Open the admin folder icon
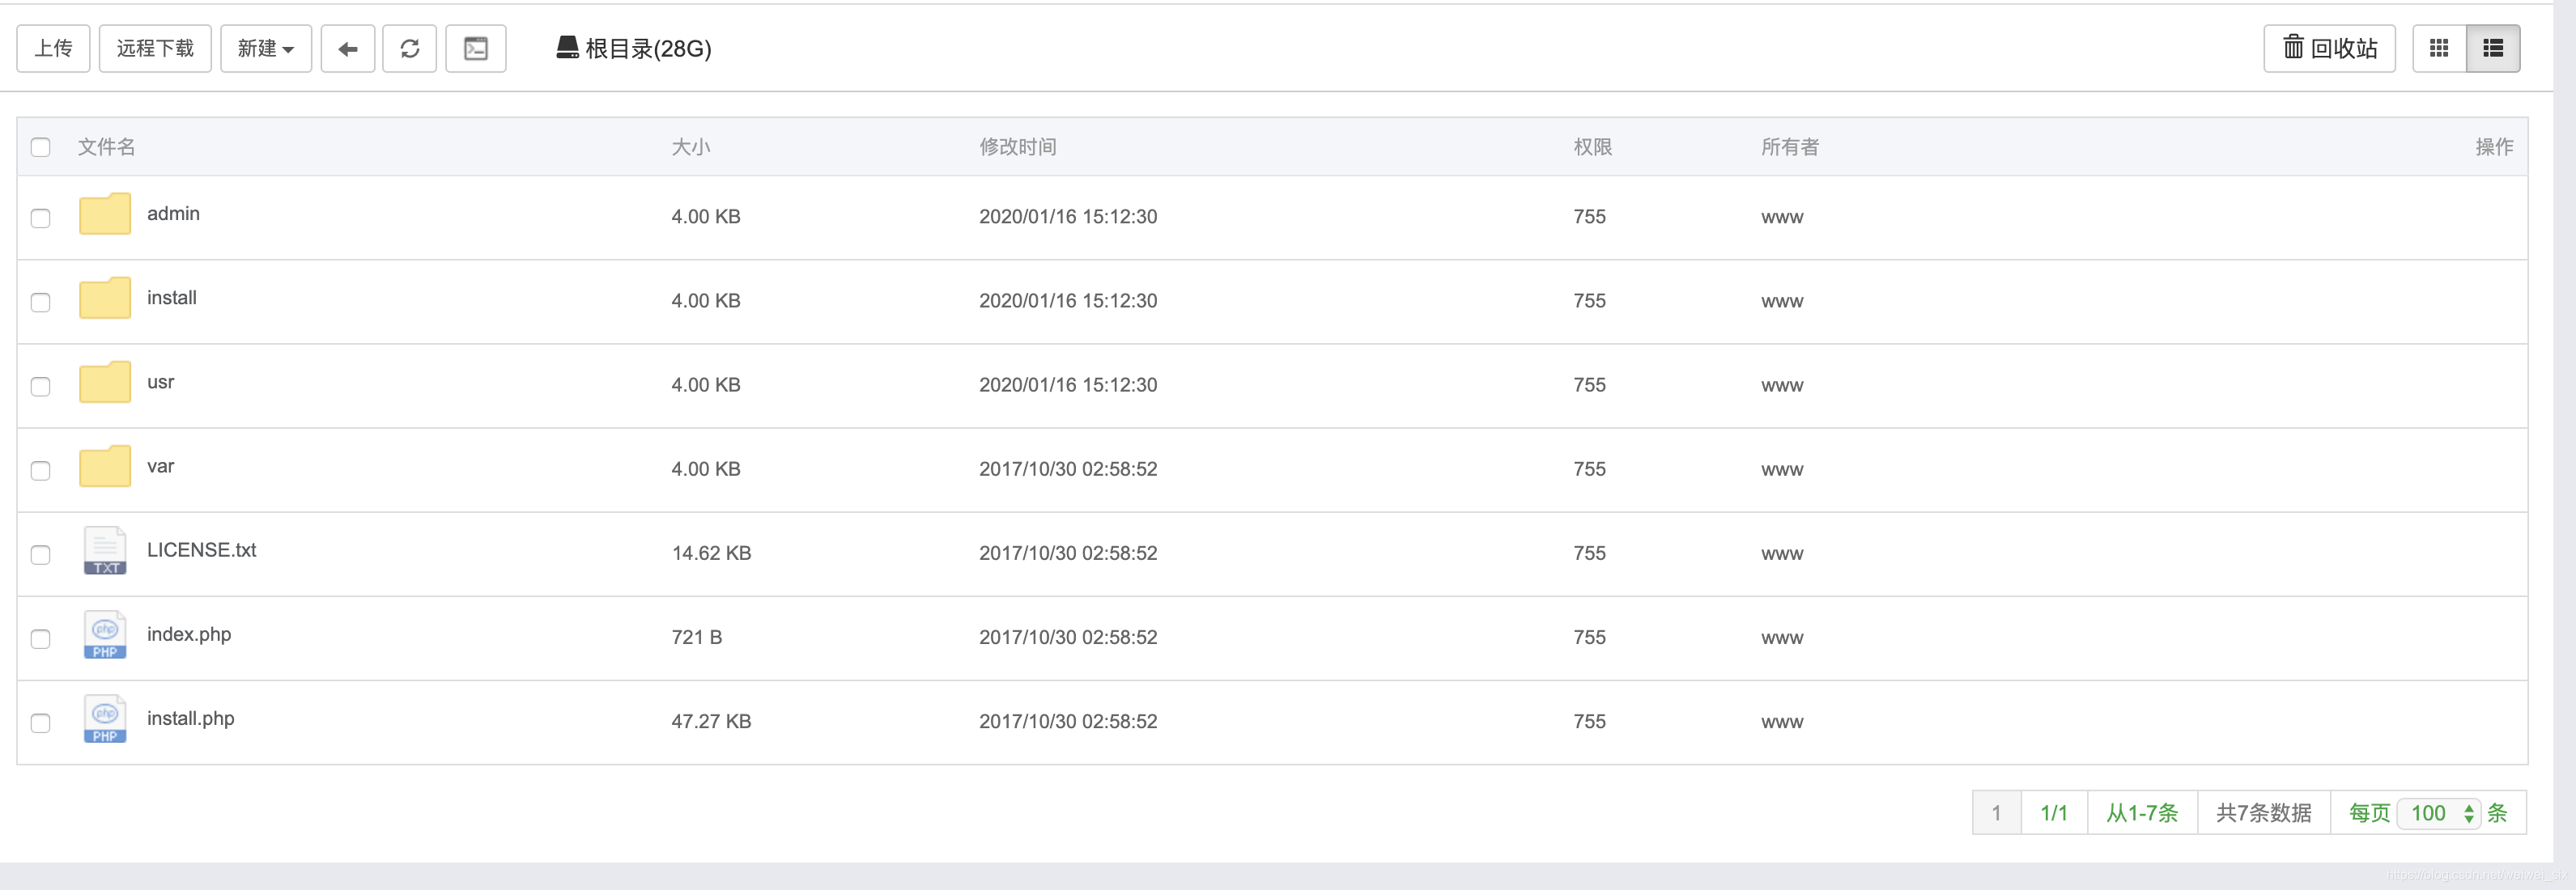Image resolution: width=2576 pixels, height=890 pixels. [105, 214]
